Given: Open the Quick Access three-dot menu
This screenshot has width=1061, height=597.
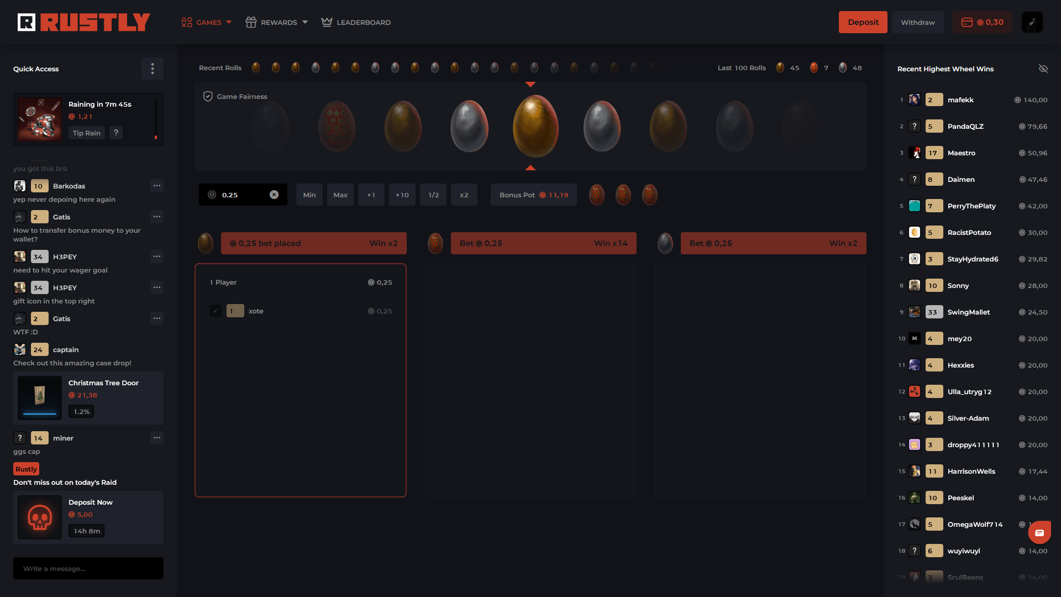Looking at the screenshot, I should 153,69.
